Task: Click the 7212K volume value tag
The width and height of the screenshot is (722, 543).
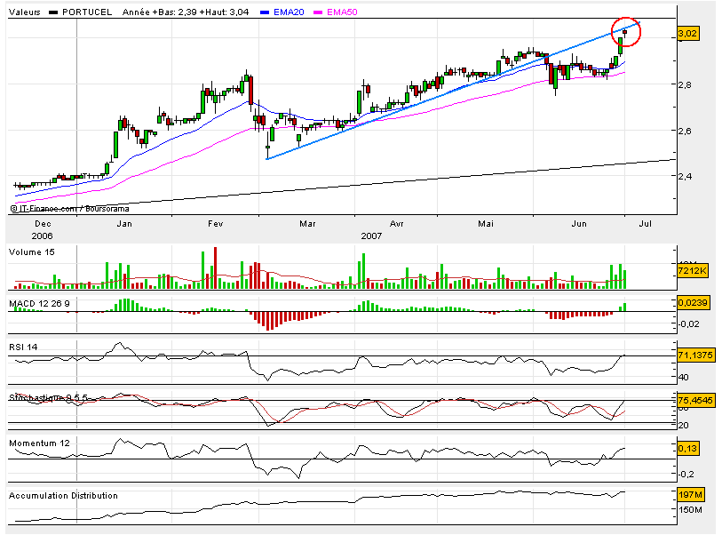Action: 692,270
